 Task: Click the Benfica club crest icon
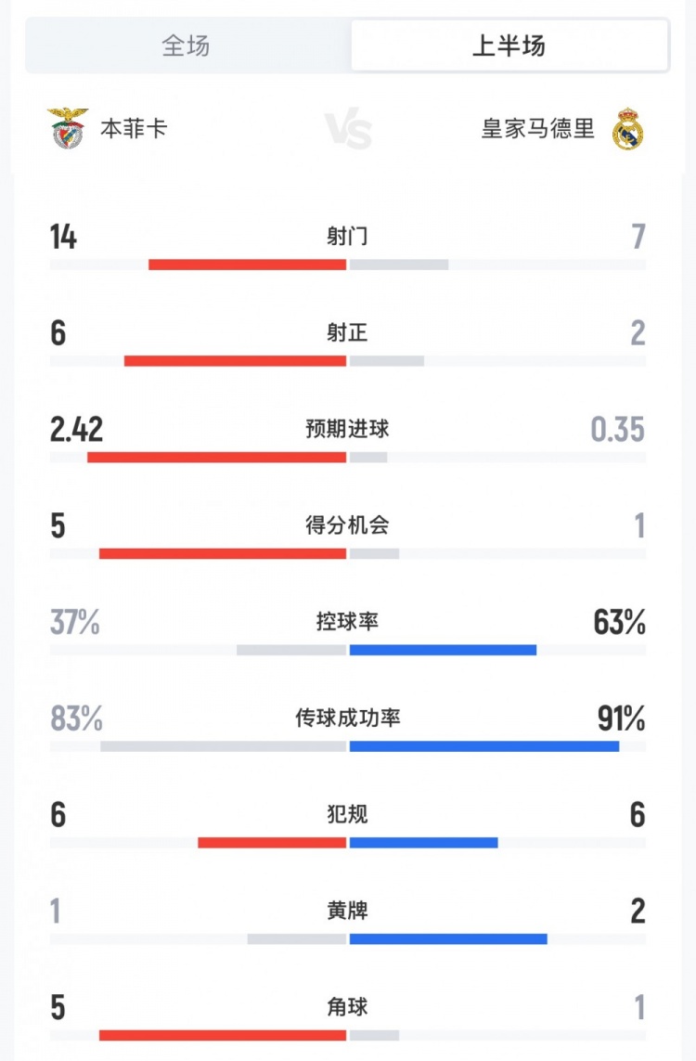coord(68,128)
